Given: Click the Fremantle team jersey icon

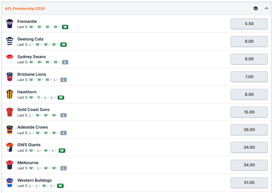Looking at the screenshot, I should pyautogui.click(x=10, y=24).
